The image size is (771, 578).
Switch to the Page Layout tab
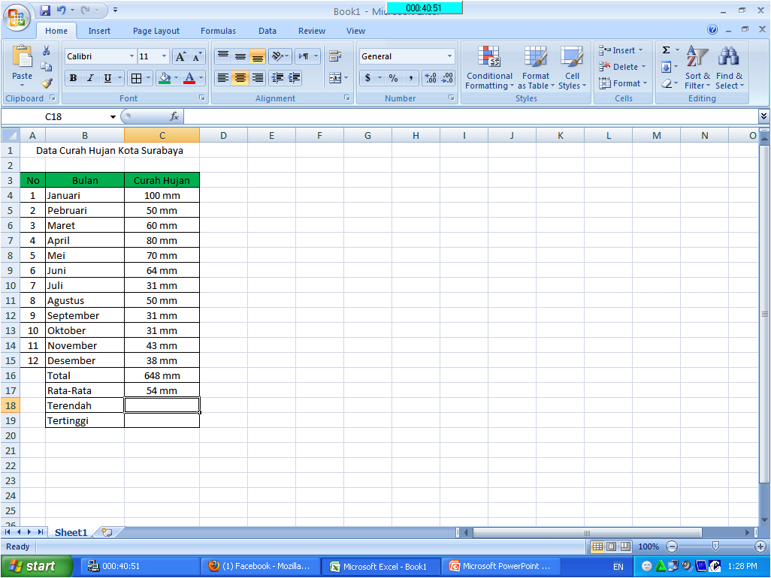coord(156,31)
